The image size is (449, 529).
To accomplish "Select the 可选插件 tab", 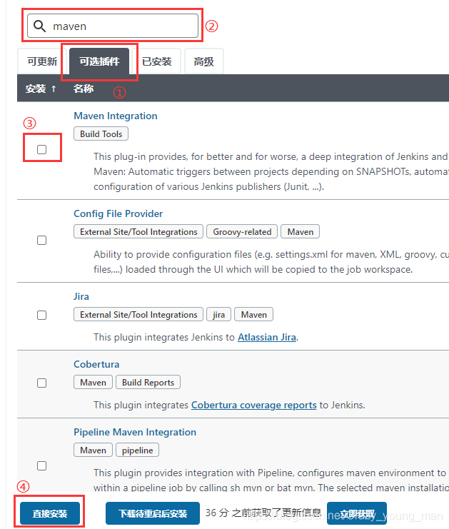I will (x=99, y=61).
